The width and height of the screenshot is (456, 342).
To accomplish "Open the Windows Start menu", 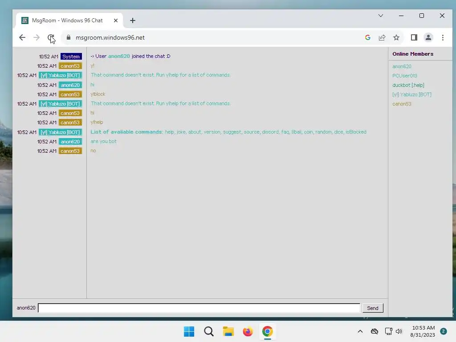I will point(189,331).
